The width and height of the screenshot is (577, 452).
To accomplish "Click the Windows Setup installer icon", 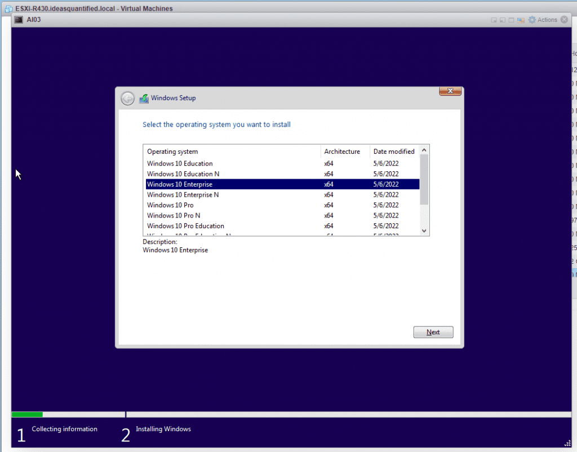I will click(x=144, y=98).
